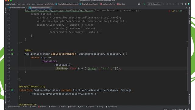
Task: Collapse the fold marker at line 35
Action: click(x=18, y=54)
